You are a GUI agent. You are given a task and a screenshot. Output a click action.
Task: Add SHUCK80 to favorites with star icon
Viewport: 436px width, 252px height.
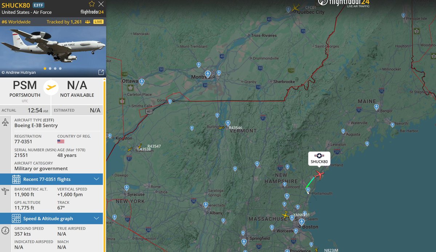pos(92,4)
